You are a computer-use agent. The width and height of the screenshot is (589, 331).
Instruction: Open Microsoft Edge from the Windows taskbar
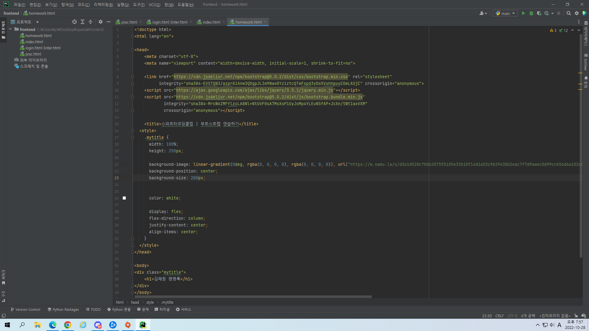click(53, 325)
